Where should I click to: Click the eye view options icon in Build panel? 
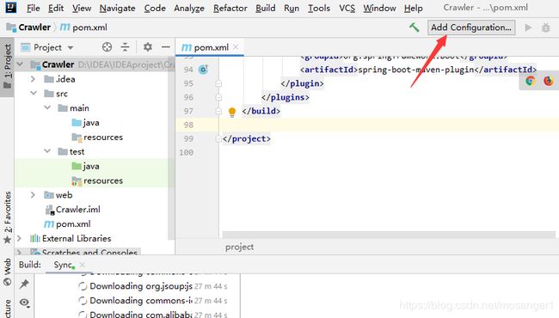(24, 303)
